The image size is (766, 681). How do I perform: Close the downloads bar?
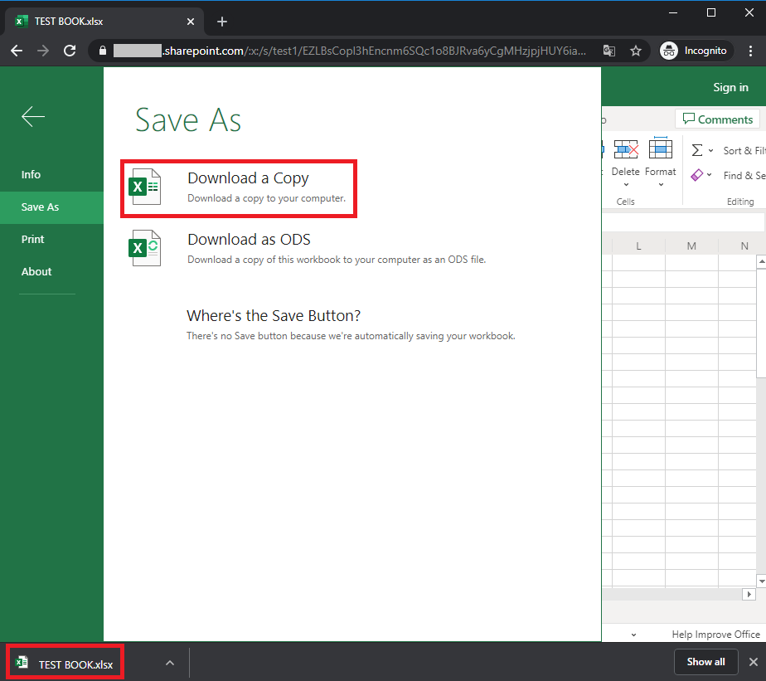coord(754,662)
